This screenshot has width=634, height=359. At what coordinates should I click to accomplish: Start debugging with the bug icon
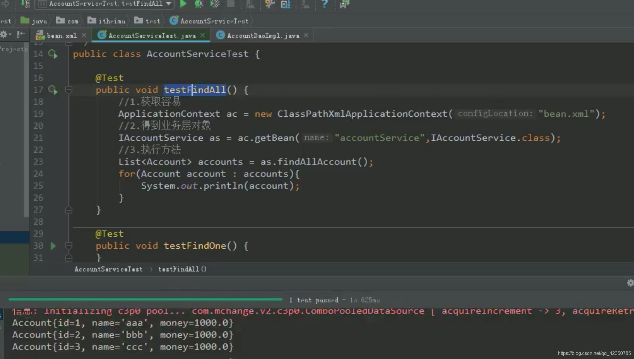click(199, 4)
